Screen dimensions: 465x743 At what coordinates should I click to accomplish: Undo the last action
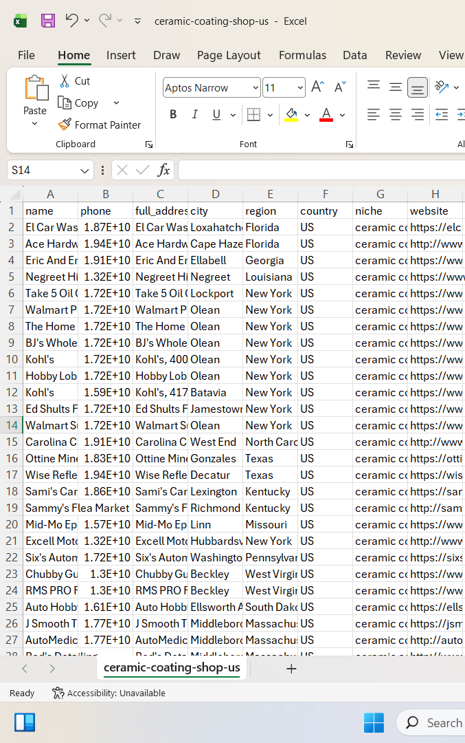pos(71,21)
